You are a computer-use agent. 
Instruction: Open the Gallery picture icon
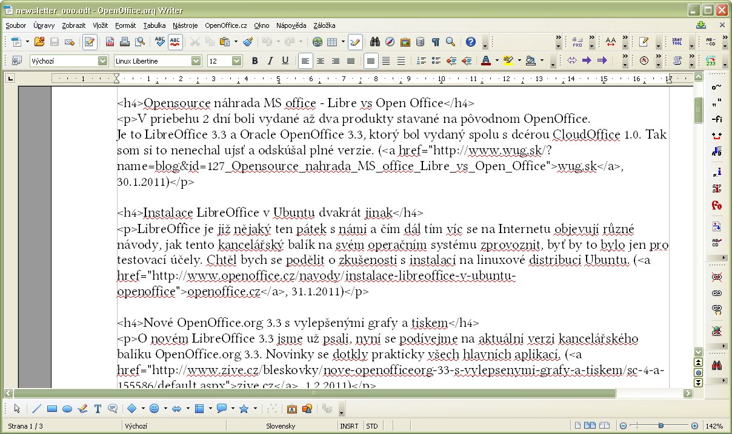pos(405,42)
